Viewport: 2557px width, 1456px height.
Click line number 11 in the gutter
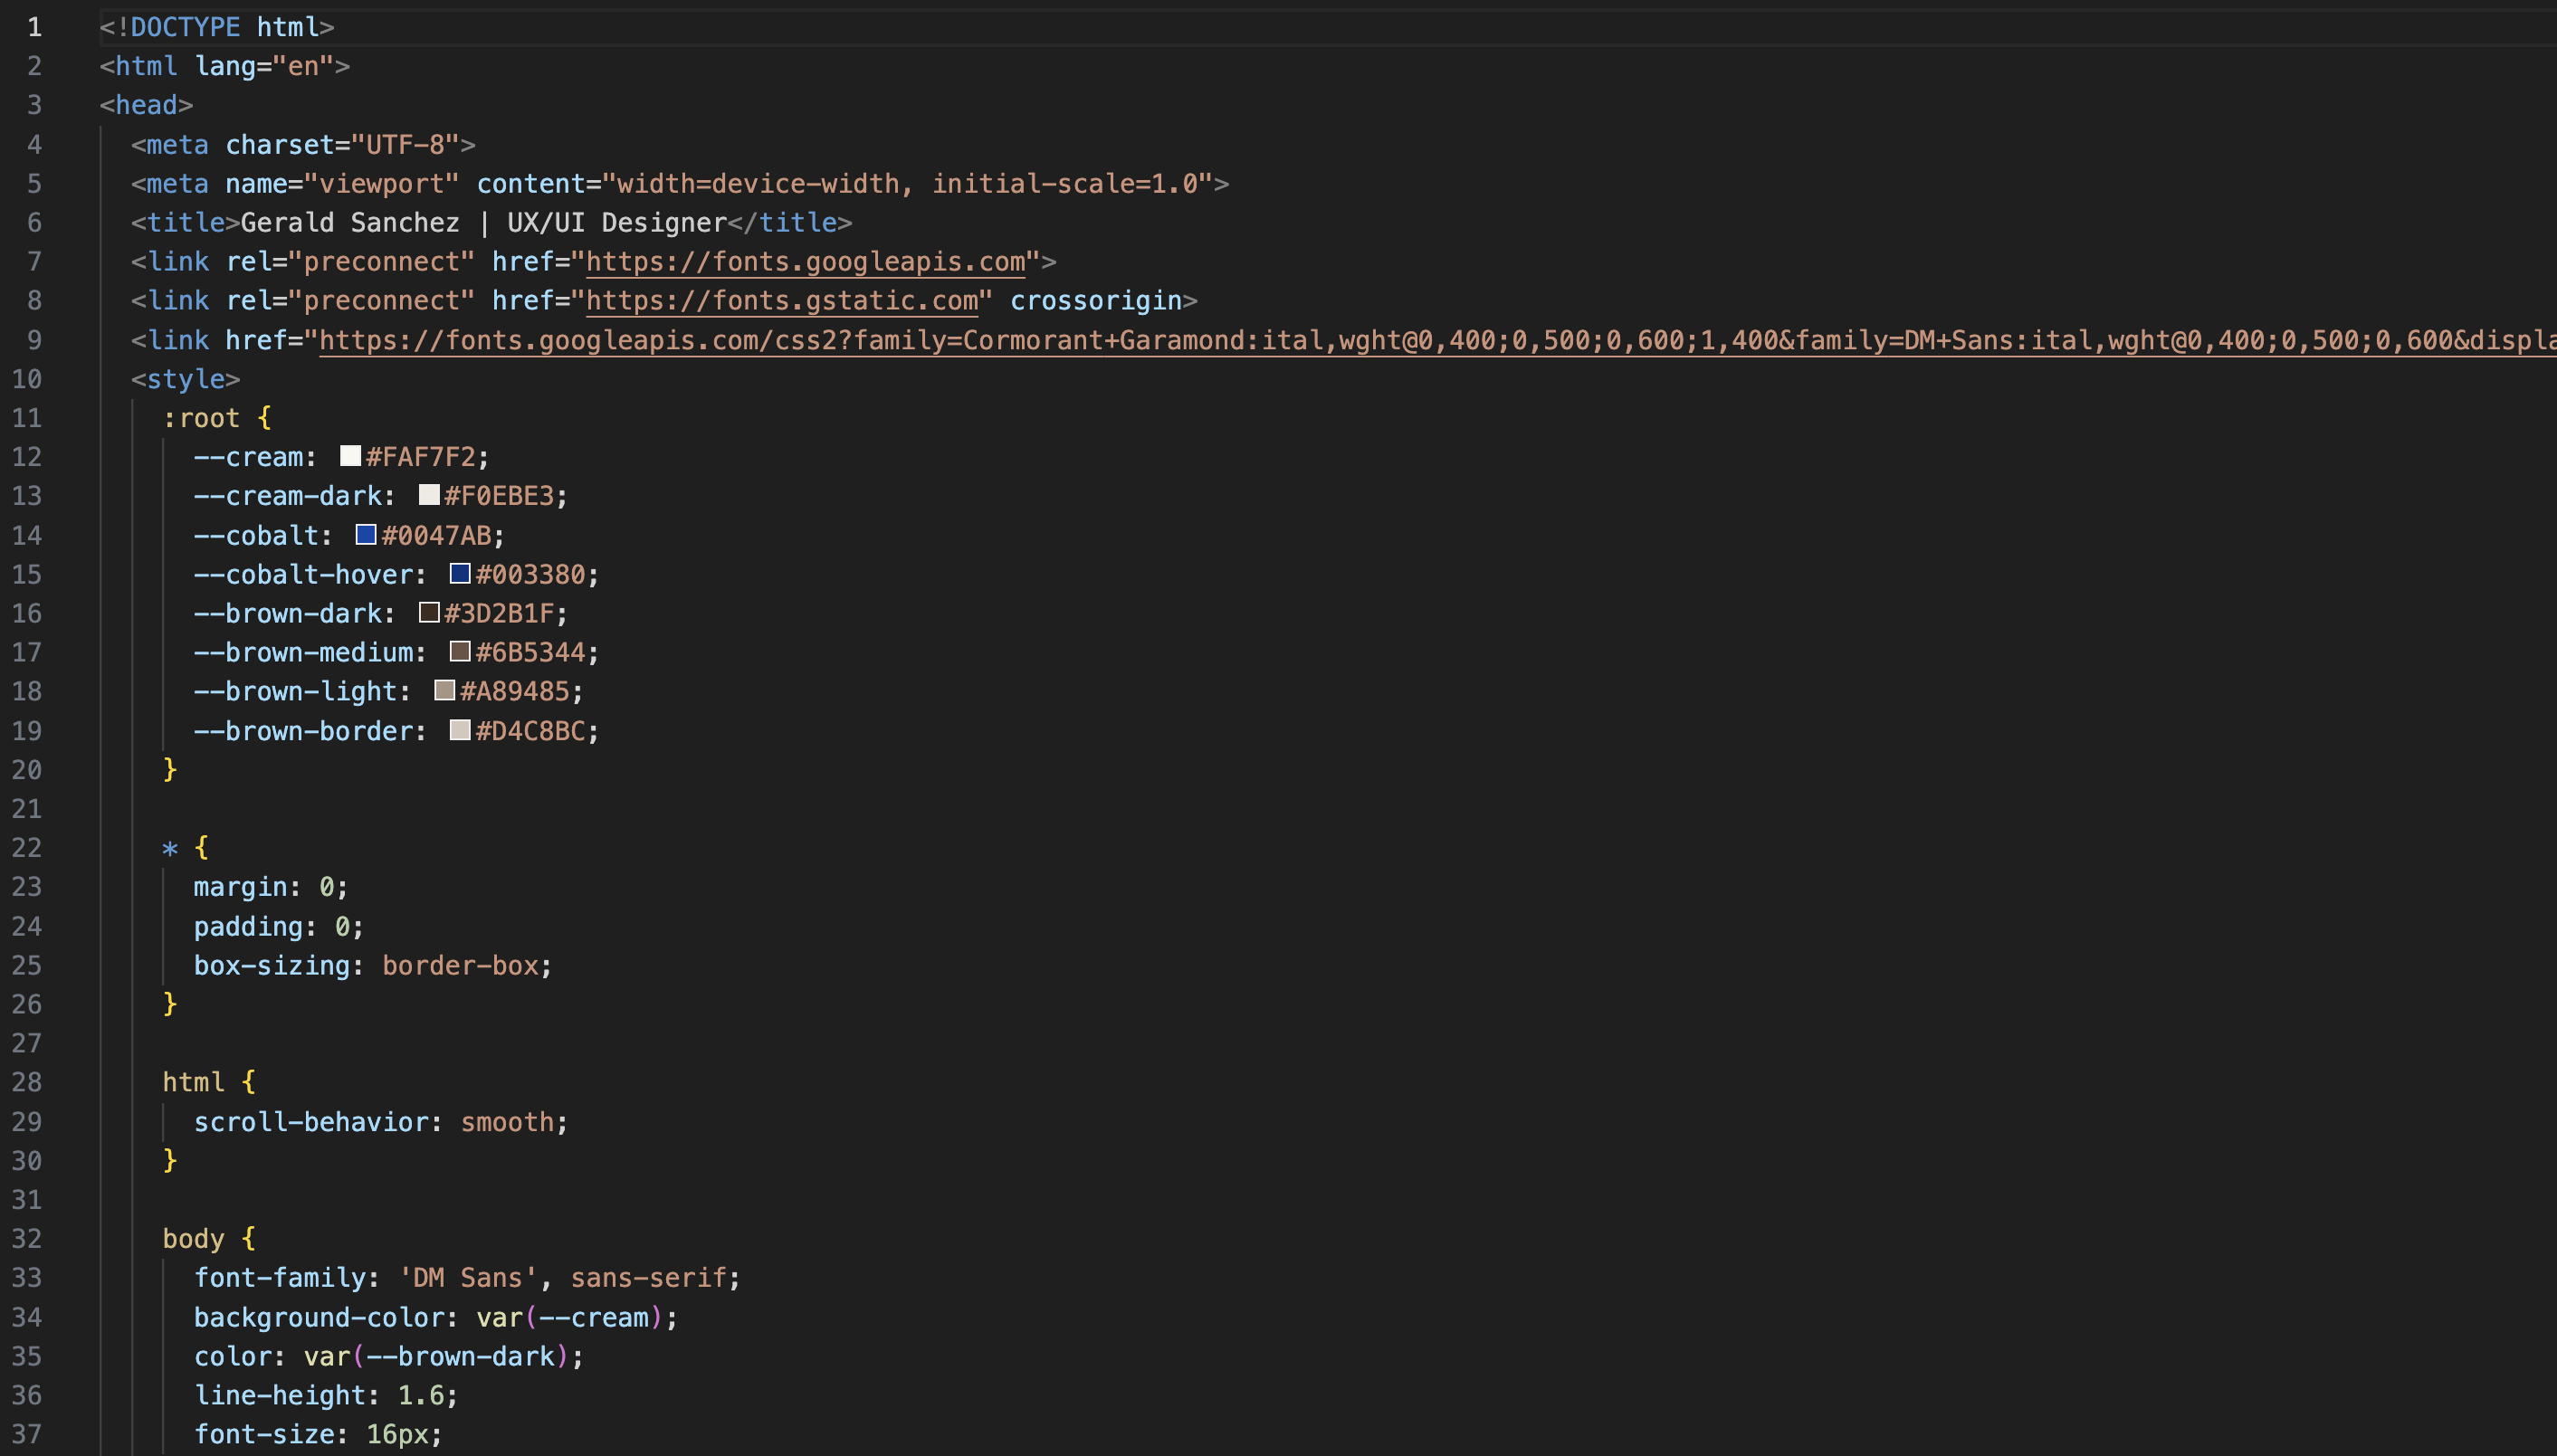point(27,418)
